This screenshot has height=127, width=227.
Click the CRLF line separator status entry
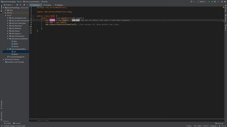(x=200, y=126)
